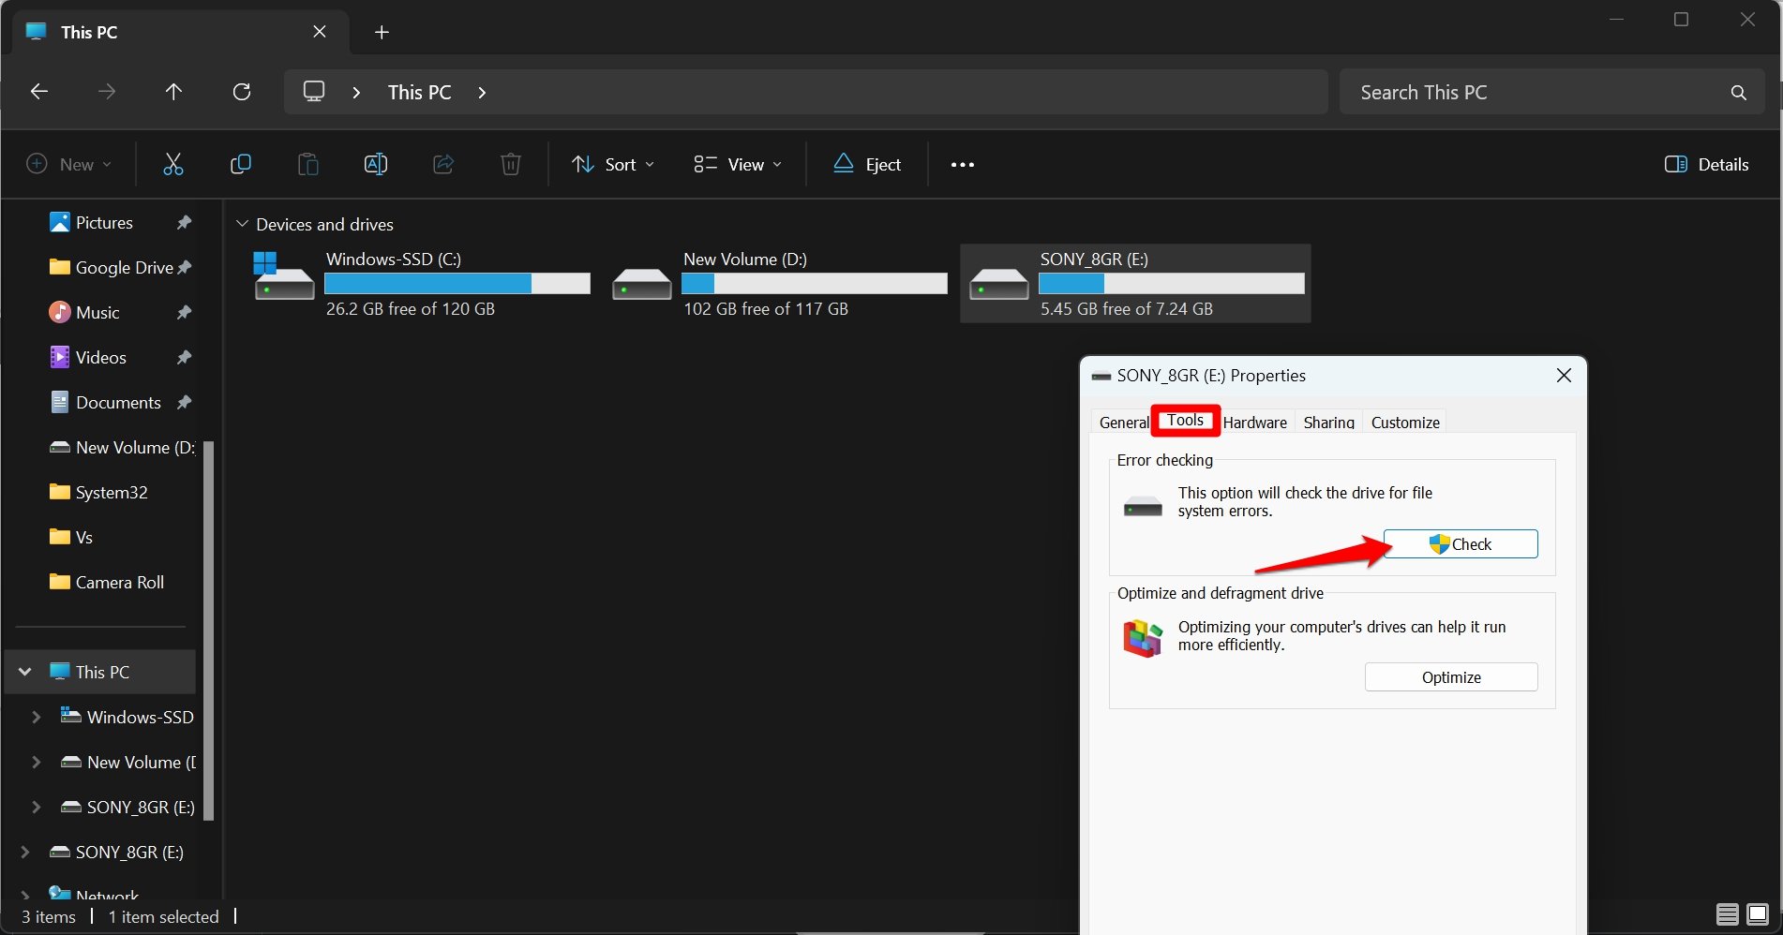Unpin Music using its pin icon
1783x935 pixels.
(x=184, y=313)
